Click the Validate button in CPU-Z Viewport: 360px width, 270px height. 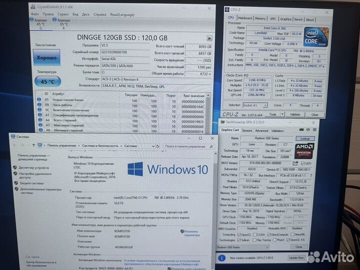click(x=295, y=114)
